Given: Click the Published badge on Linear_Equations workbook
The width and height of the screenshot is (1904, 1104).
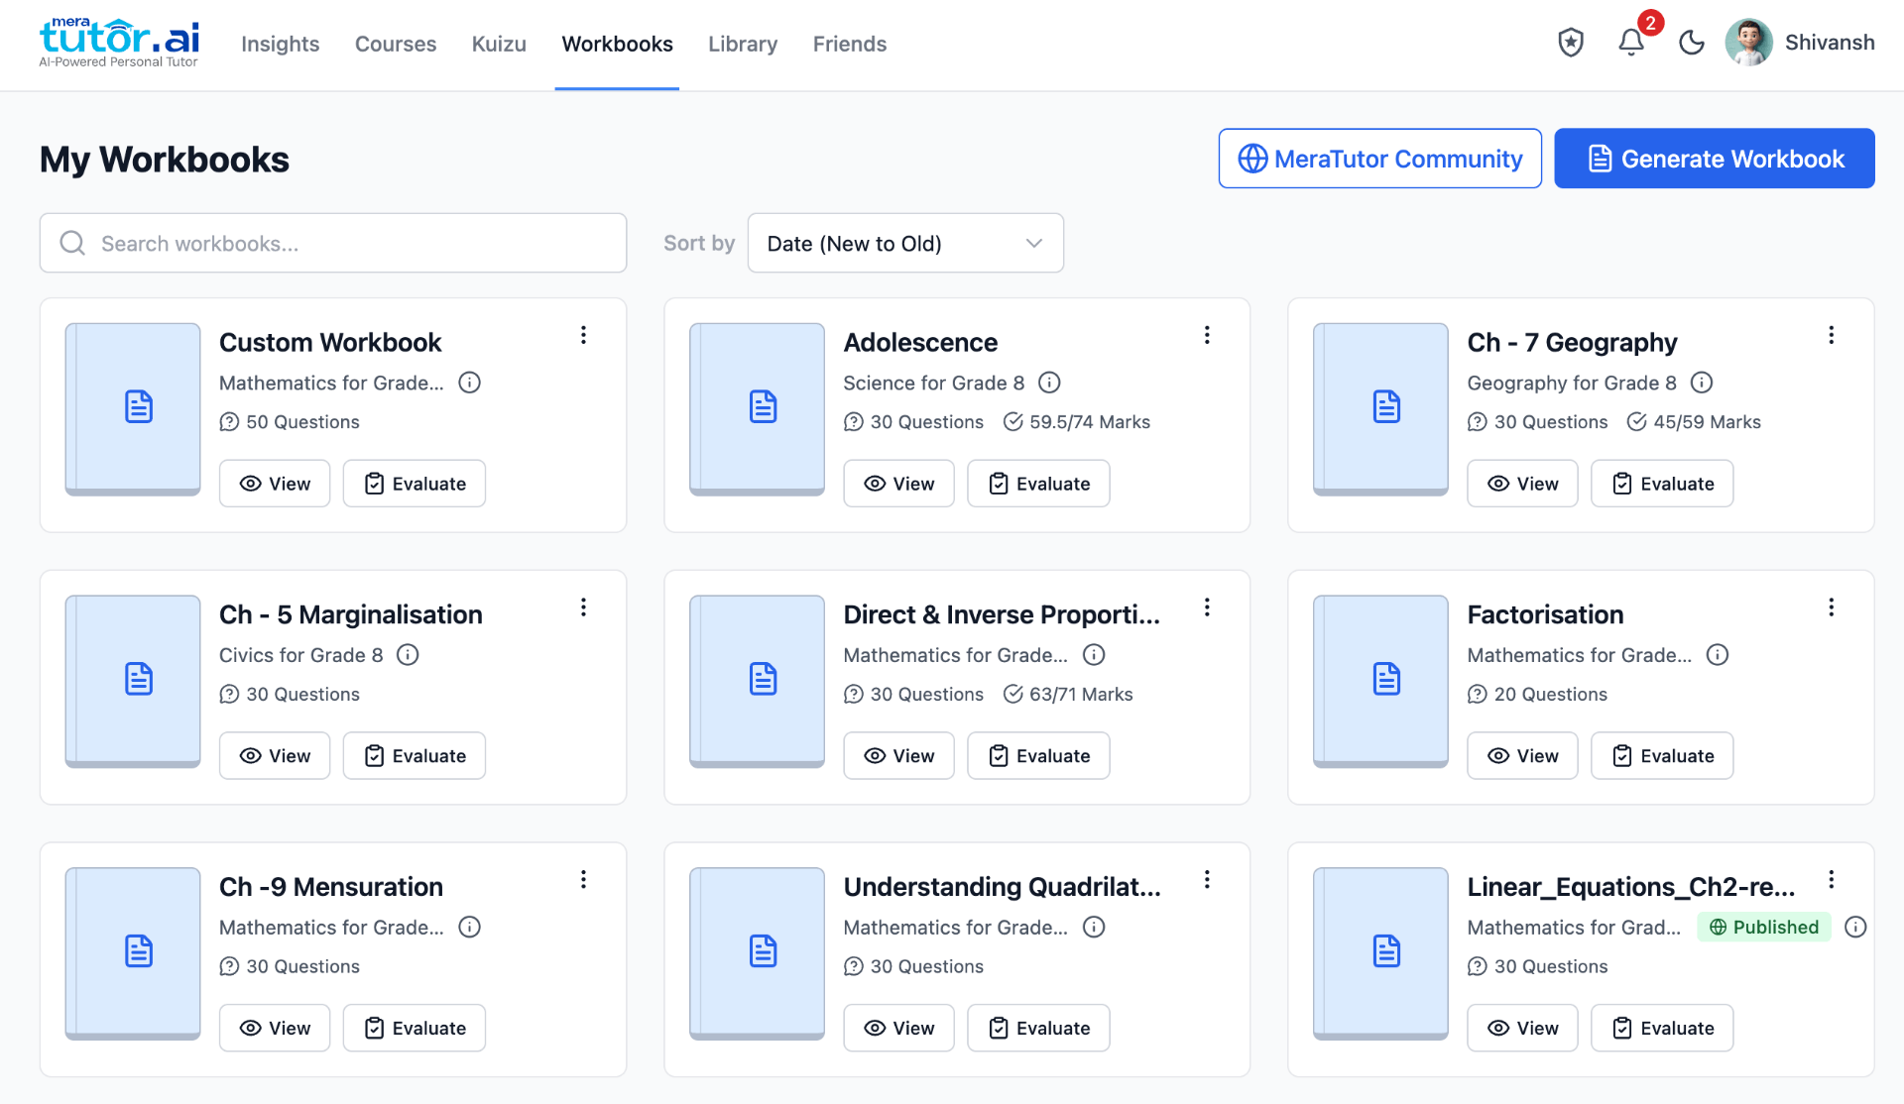Looking at the screenshot, I should pos(1763,927).
